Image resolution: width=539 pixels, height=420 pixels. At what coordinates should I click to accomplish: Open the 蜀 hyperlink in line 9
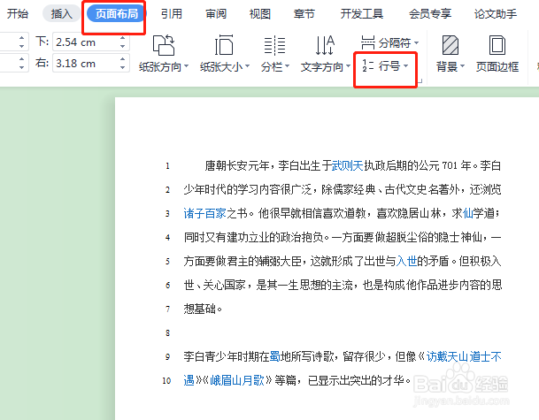tap(275, 357)
